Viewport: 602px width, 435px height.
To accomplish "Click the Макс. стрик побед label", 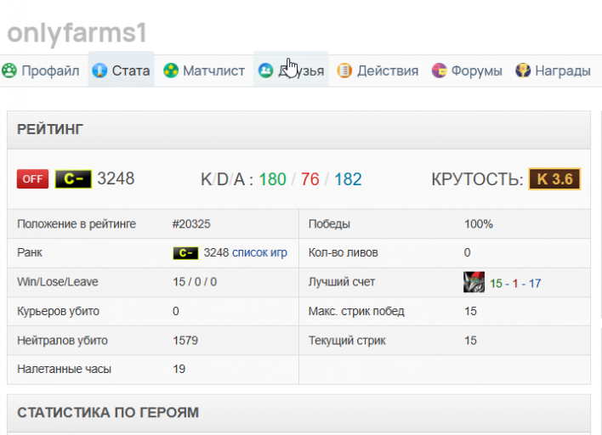I will 356,311.
